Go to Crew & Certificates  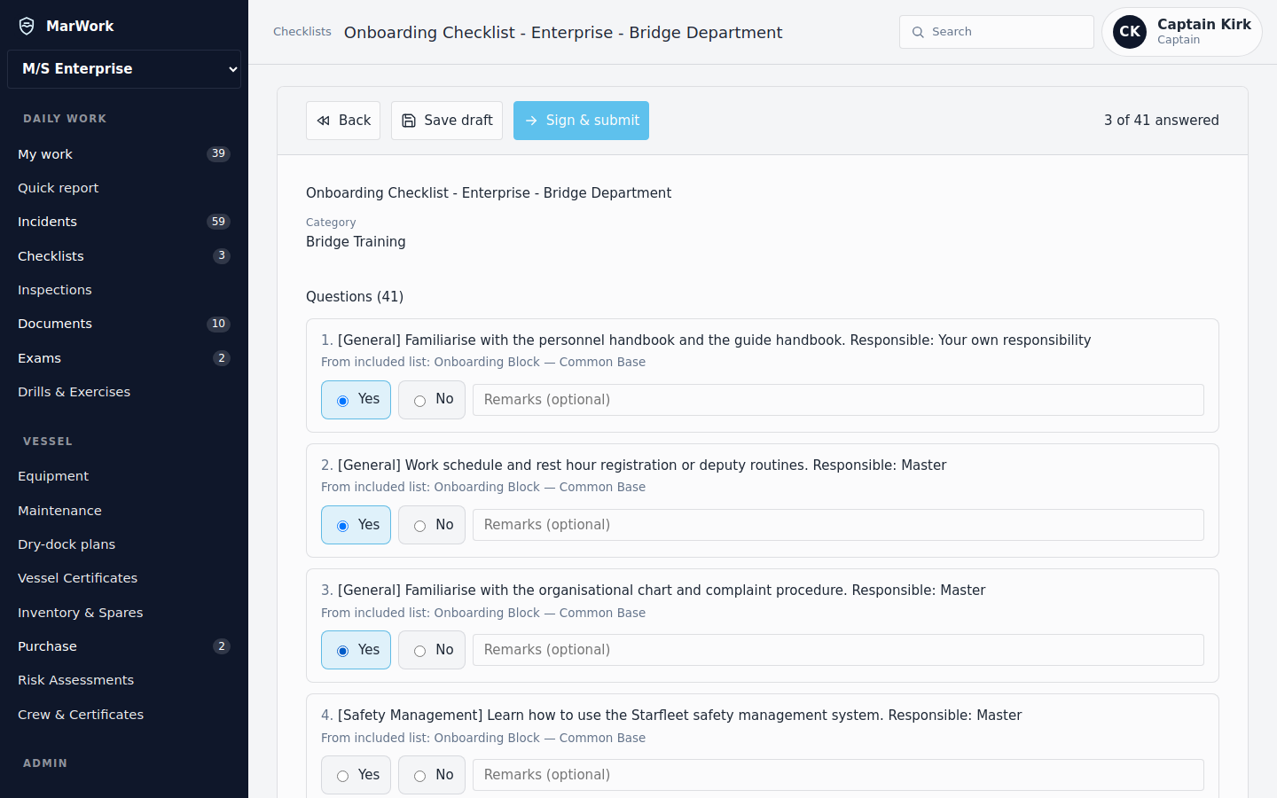tap(124, 715)
